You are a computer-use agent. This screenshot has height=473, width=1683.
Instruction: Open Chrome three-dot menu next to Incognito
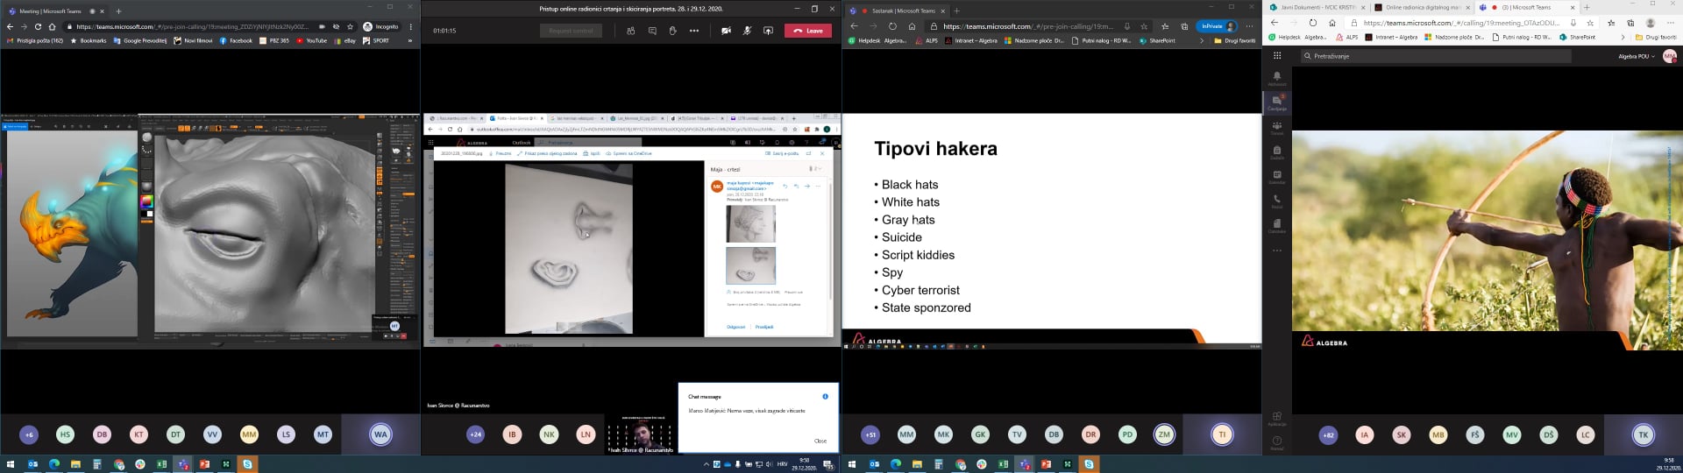(411, 27)
